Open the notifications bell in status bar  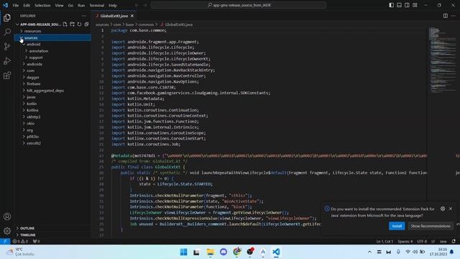click(454, 242)
